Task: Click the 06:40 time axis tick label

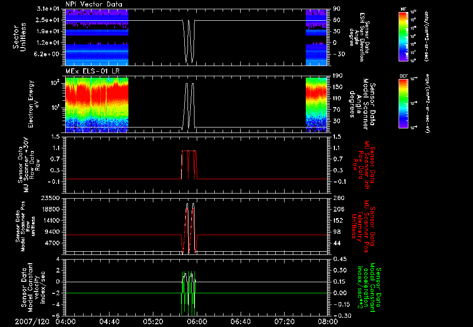Action: pos(240,321)
